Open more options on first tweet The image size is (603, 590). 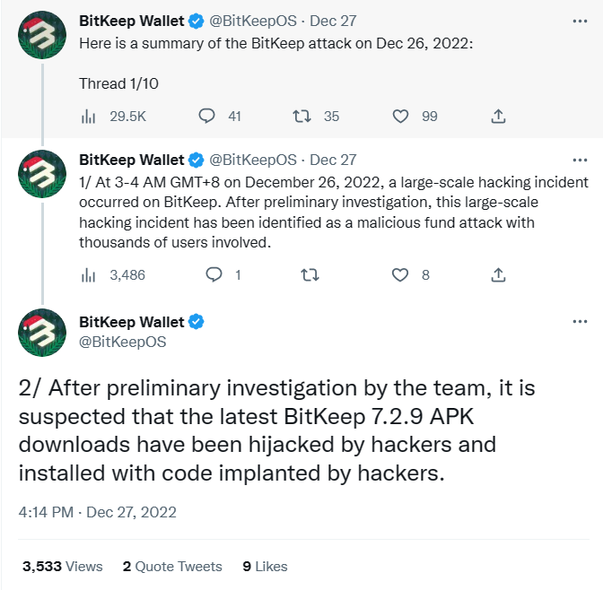pos(580,22)
